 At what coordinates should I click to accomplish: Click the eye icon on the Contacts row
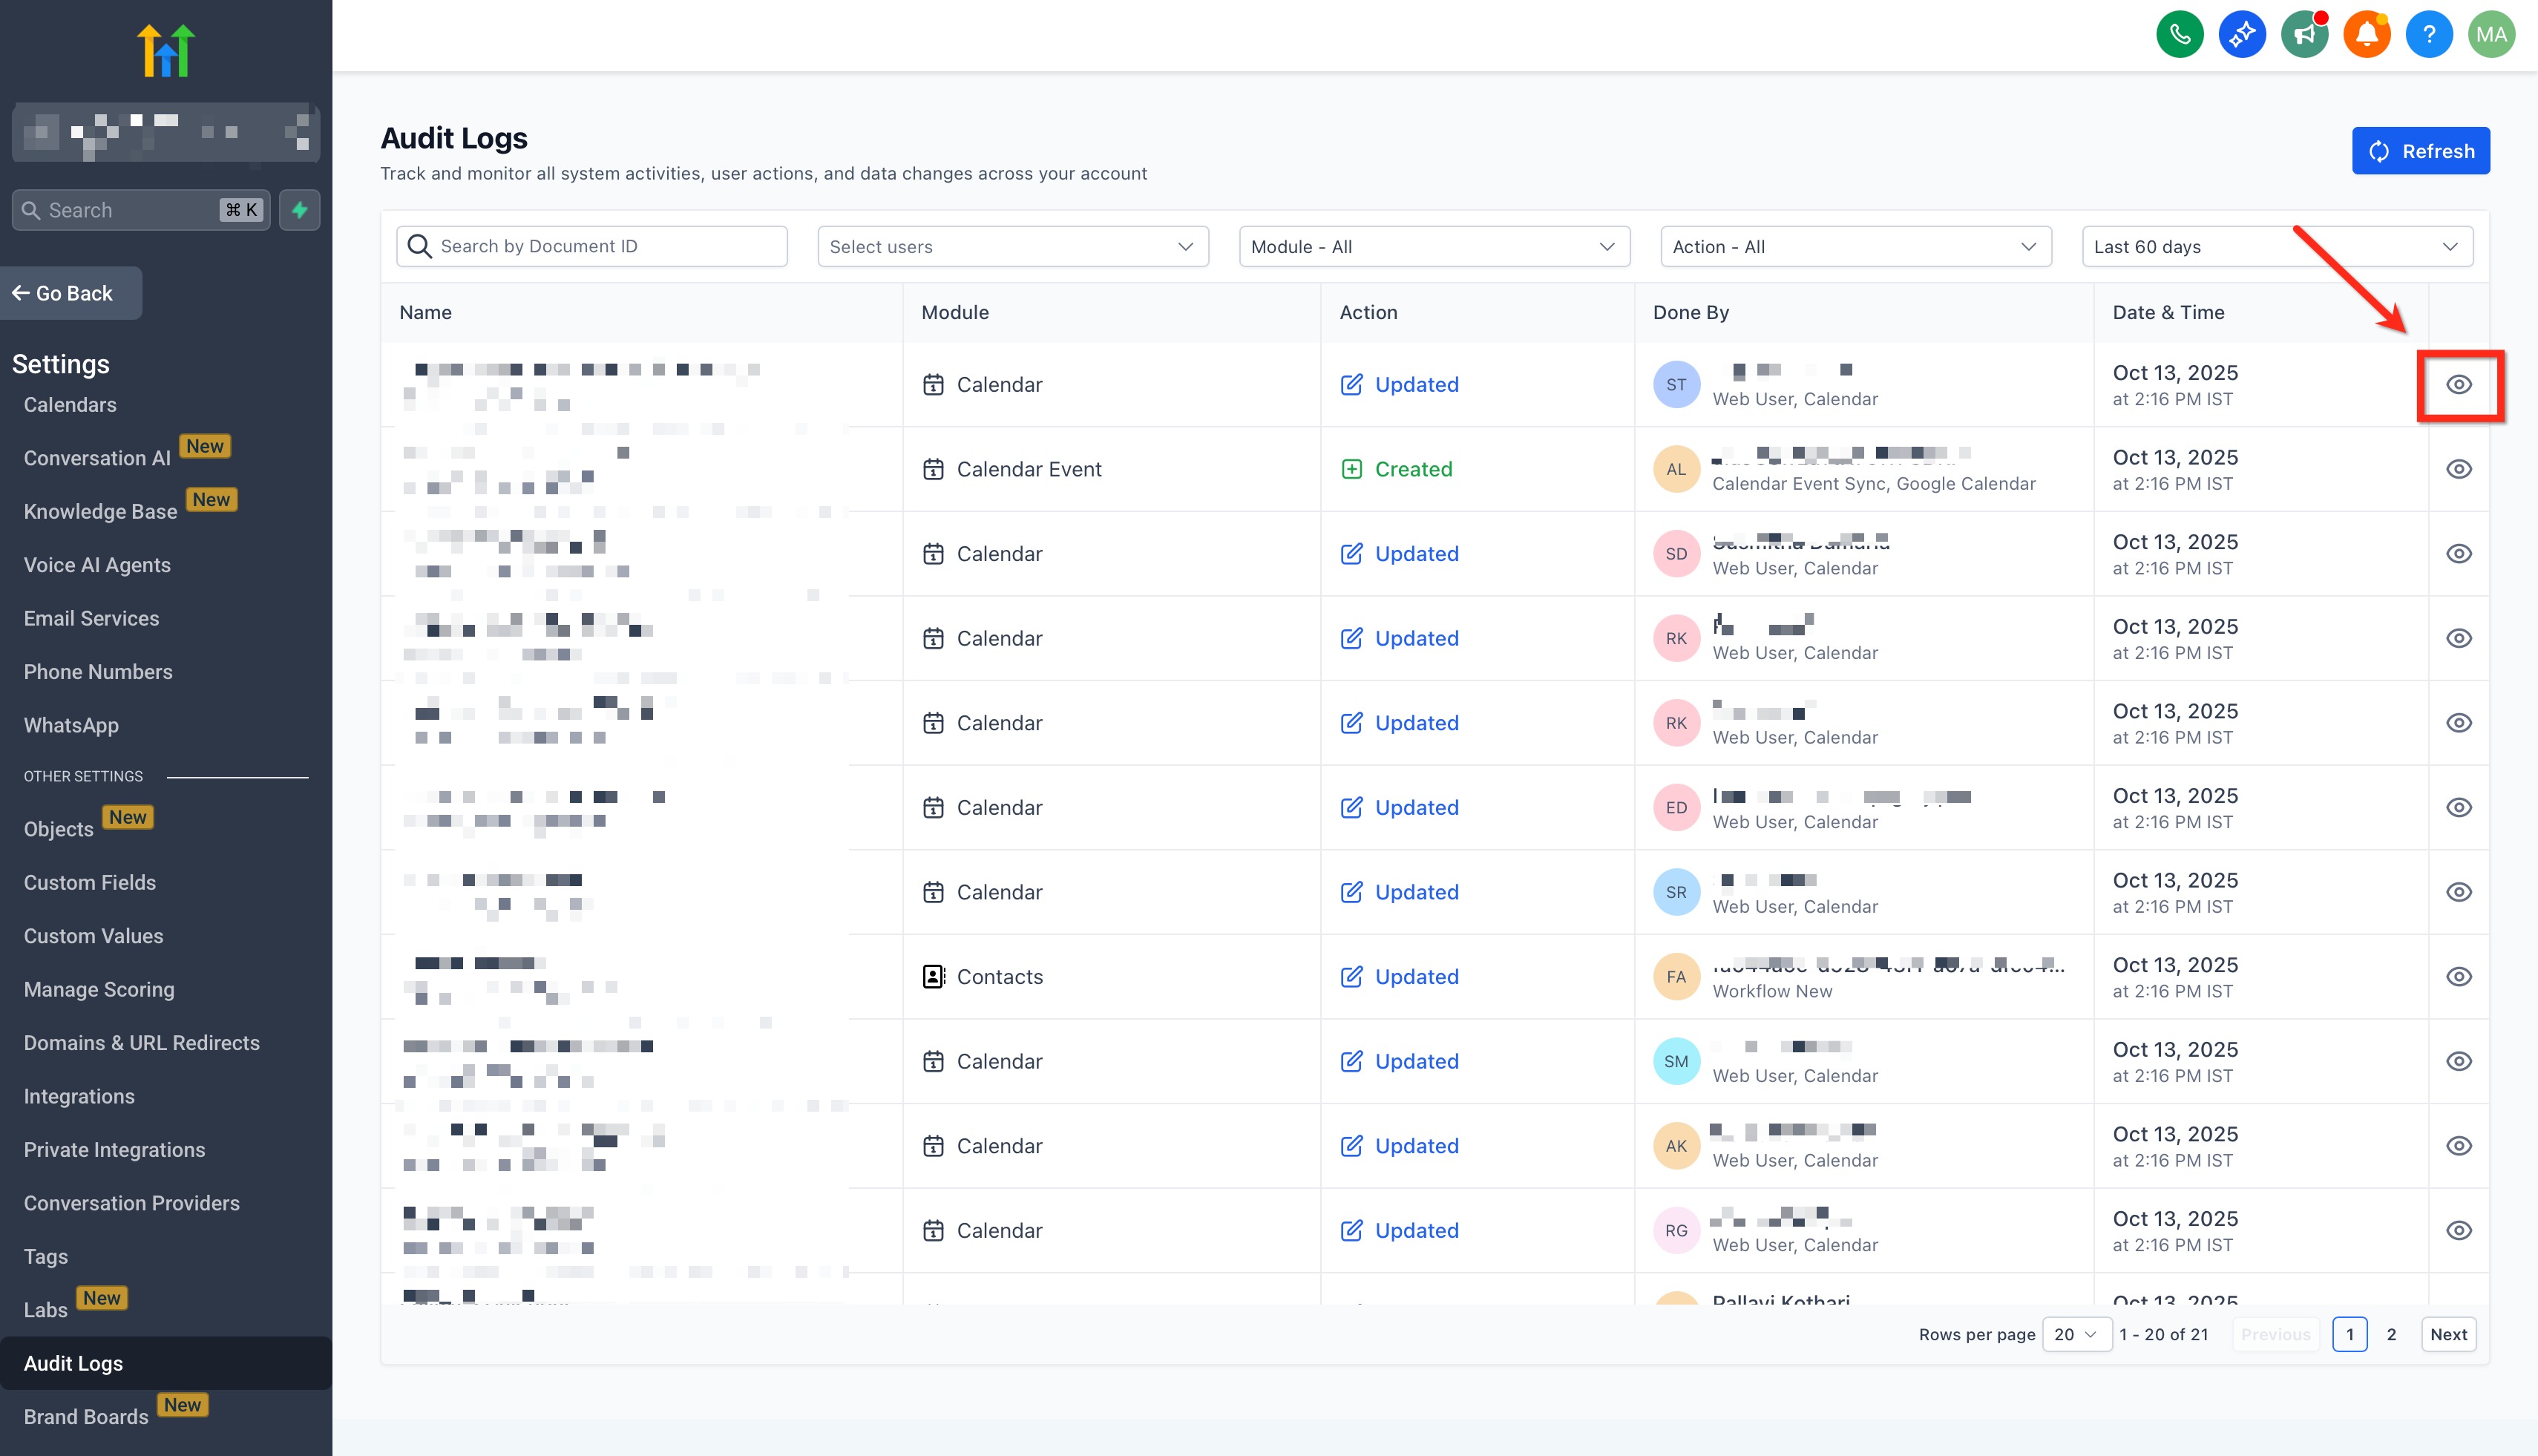click(x=2458, y=977)
